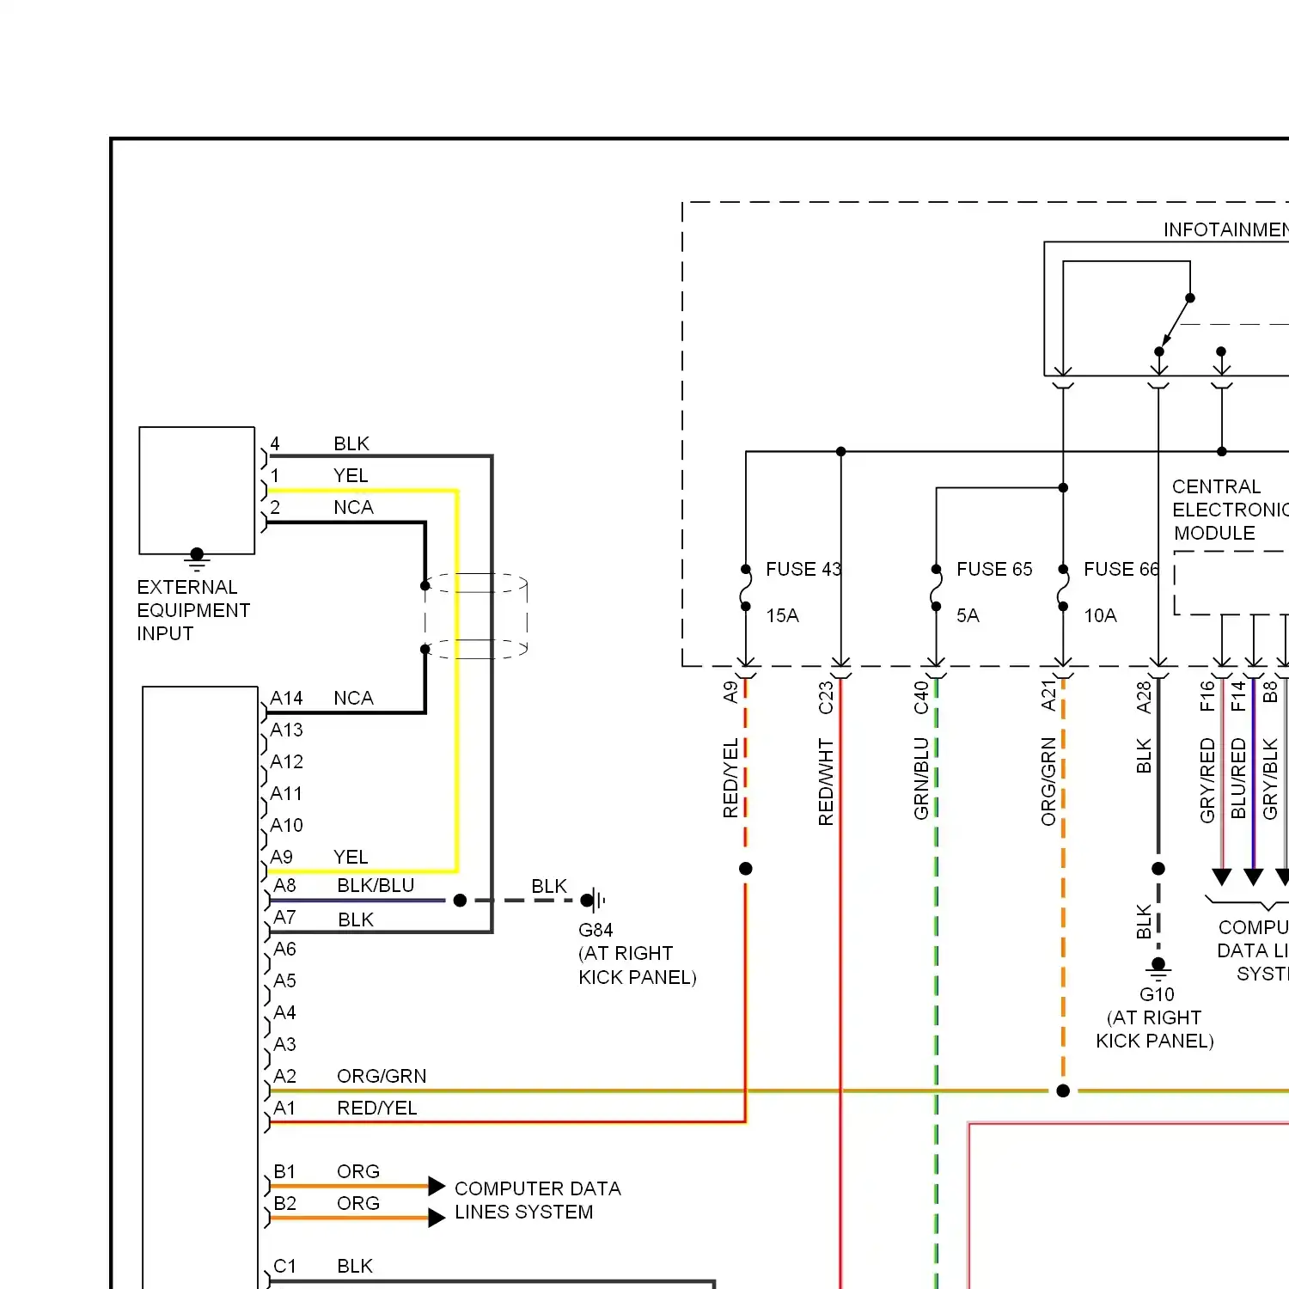
Task: Select the C23 connector label
Action: click(x=826, y=698)
